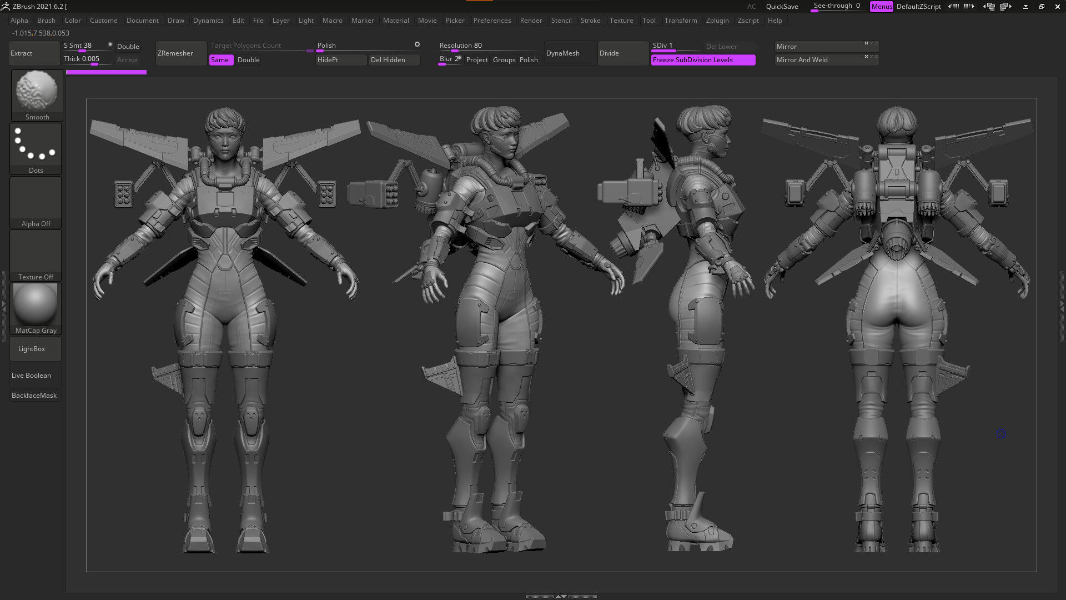Open LightBox browser
The height and width of the screenshot is (600, 1066).
(x=35, y=349)
